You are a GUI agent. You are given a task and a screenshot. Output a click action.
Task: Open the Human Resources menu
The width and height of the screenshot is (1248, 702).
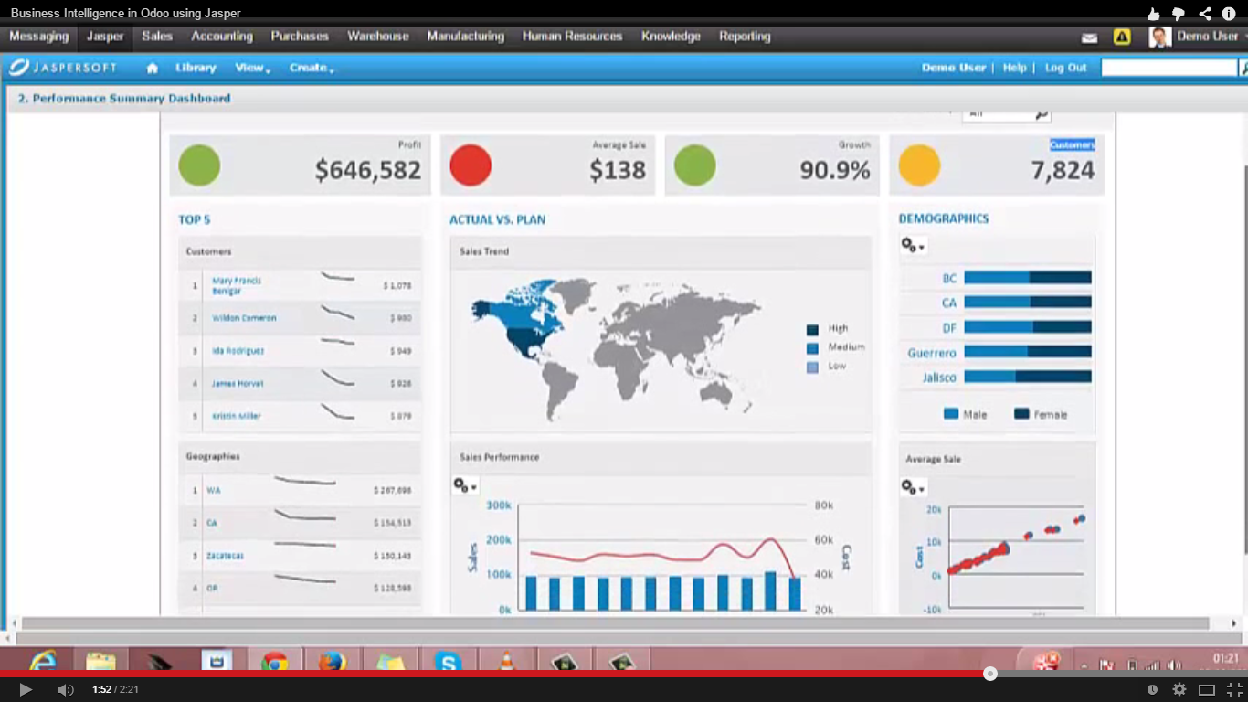pos(573,37)
